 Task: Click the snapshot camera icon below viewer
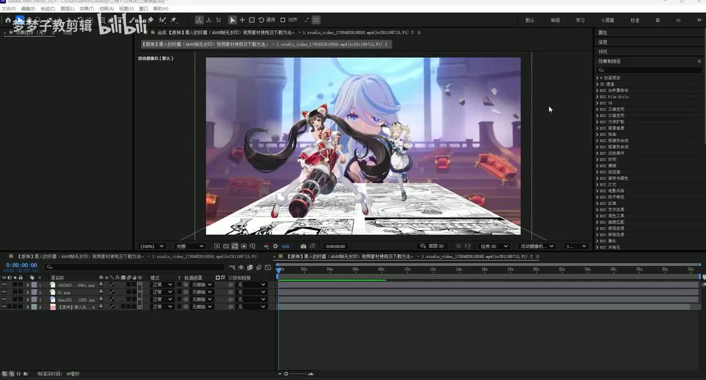click(303, 246)
